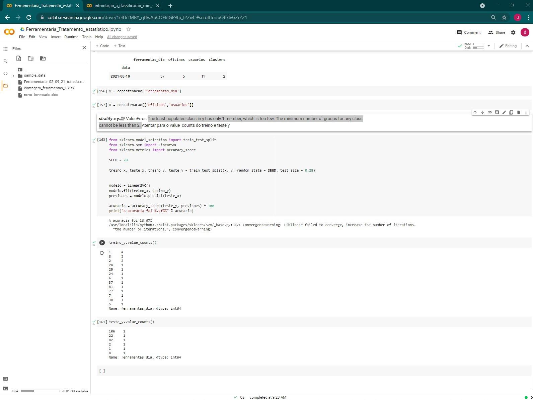Open the Insert menu
This screenshot has width=533, height=400.
[56, 37]
